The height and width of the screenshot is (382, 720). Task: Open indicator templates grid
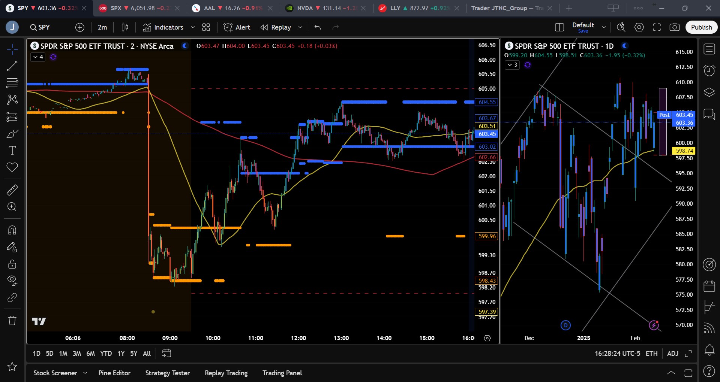click(x=206, y=27)
